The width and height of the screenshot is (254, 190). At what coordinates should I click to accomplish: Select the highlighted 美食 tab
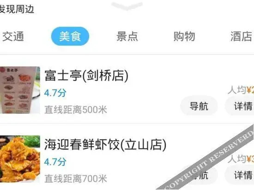pos(70,36)
